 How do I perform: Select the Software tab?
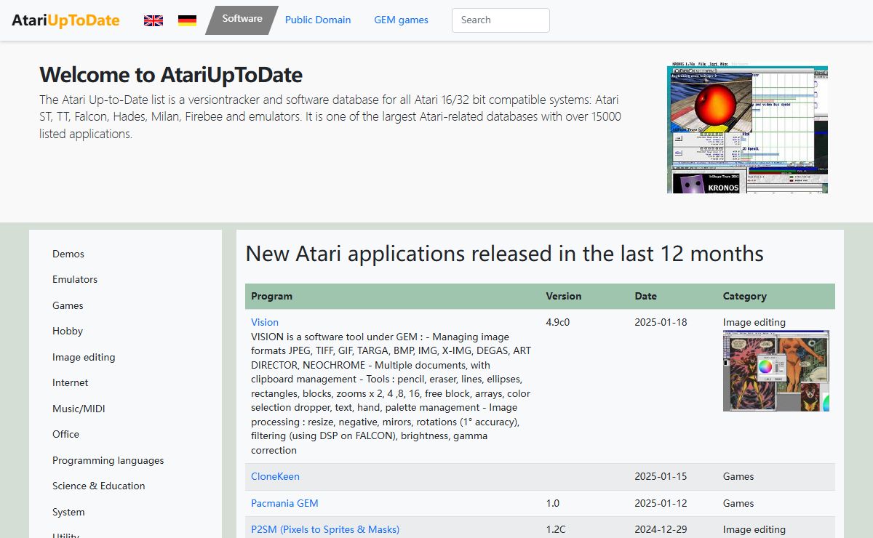242,20
